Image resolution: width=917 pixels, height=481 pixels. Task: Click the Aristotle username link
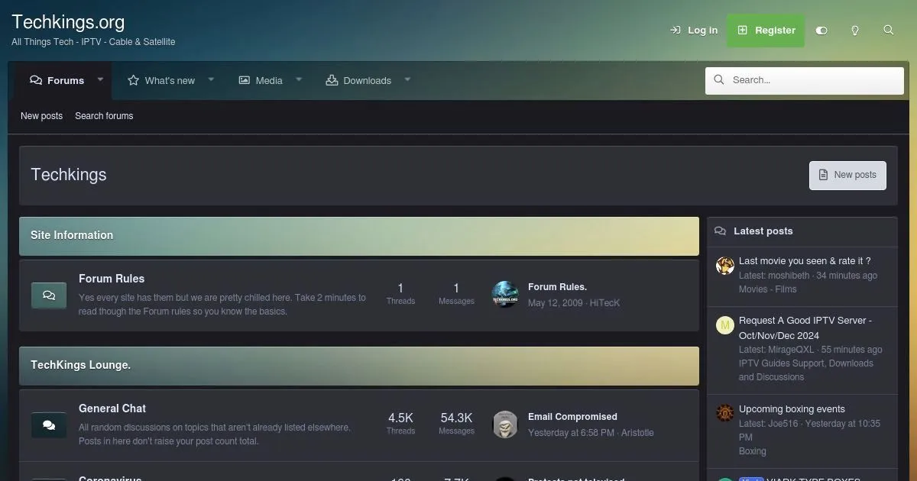(637, 433)
